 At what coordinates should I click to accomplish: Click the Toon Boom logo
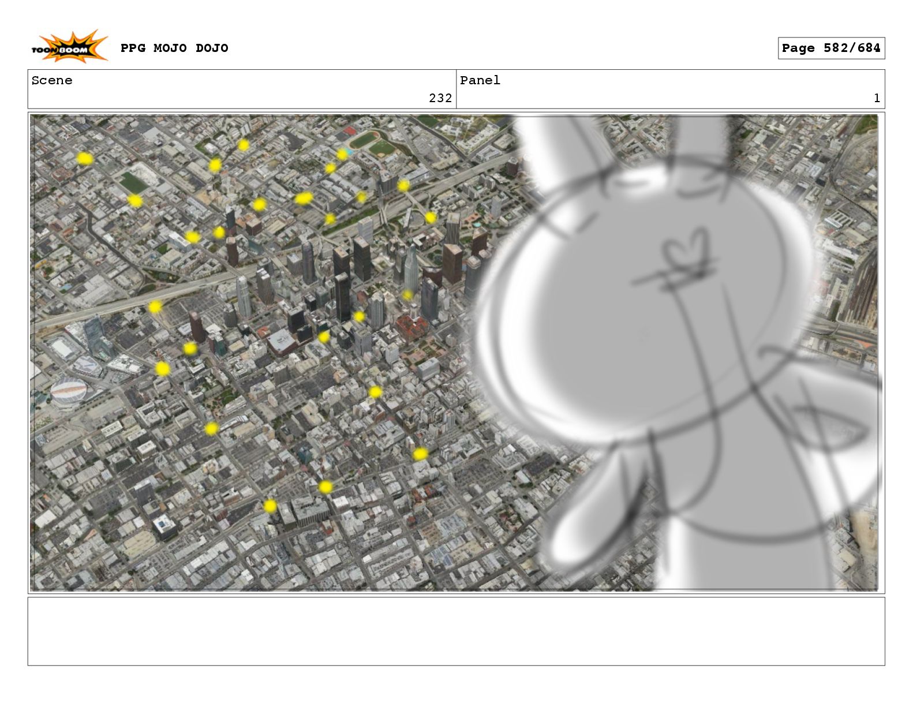[69, 47]
